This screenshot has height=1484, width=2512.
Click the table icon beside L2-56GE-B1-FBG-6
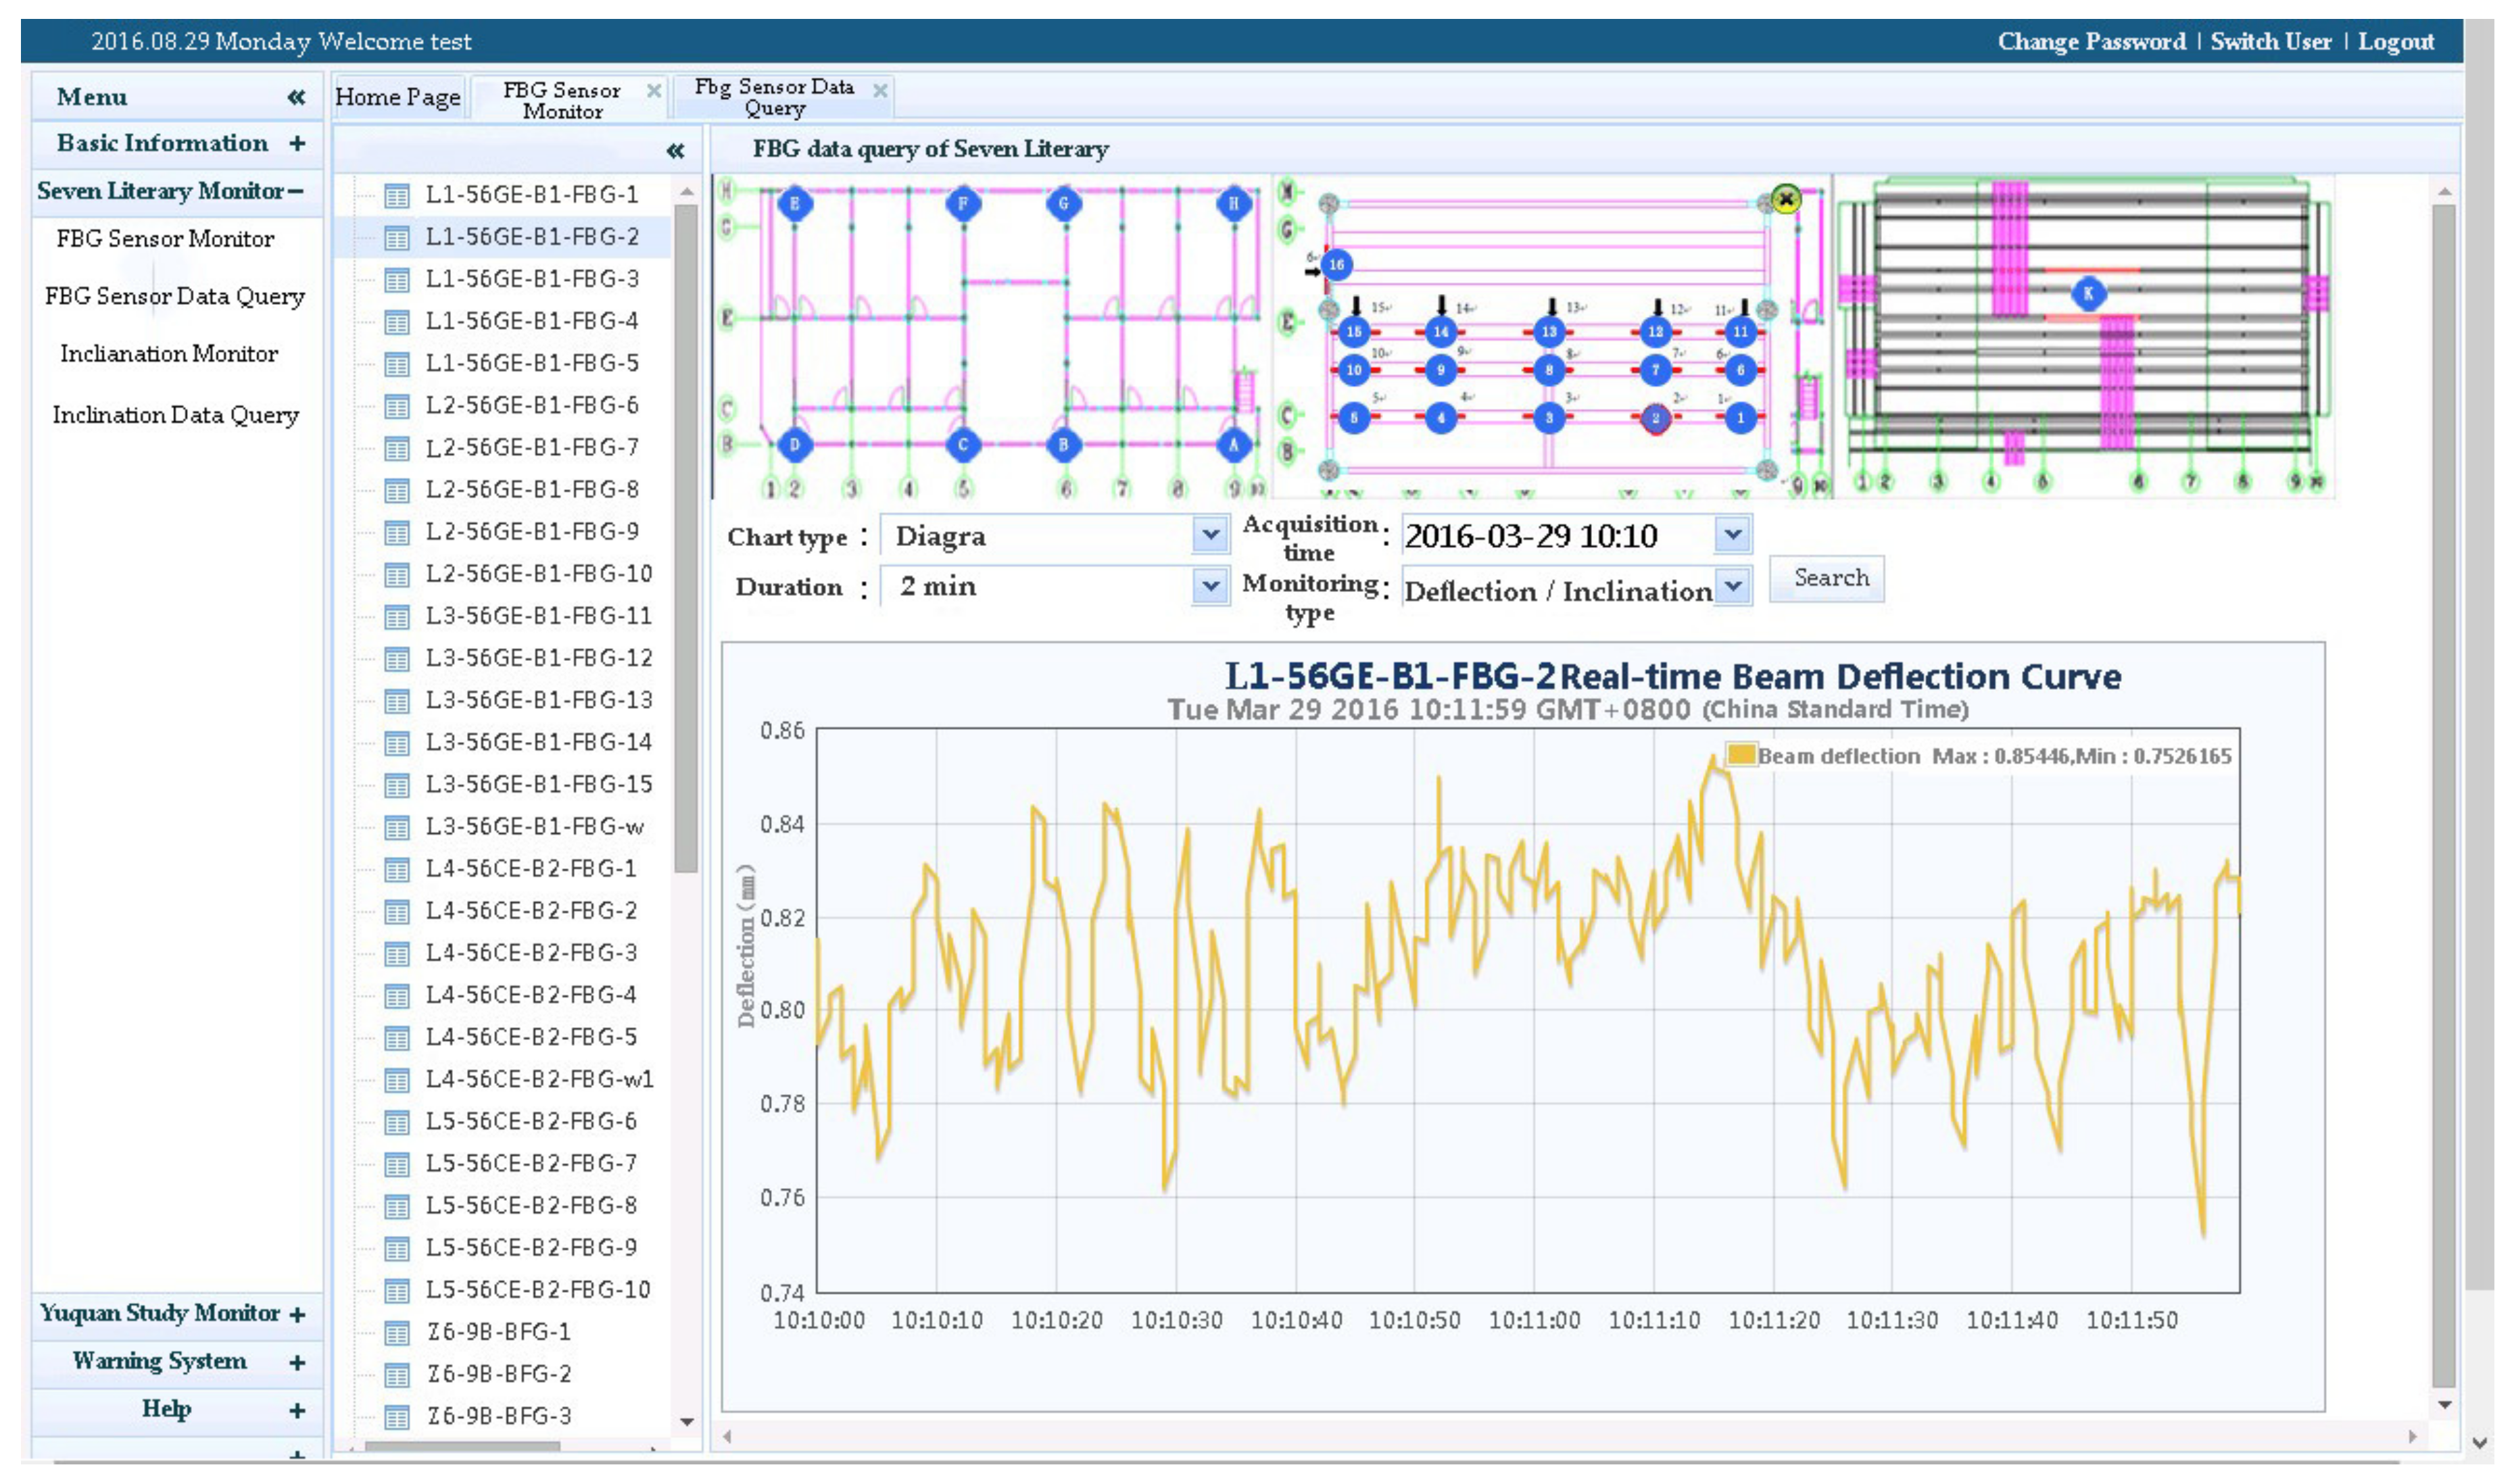(x=397, y=407)
